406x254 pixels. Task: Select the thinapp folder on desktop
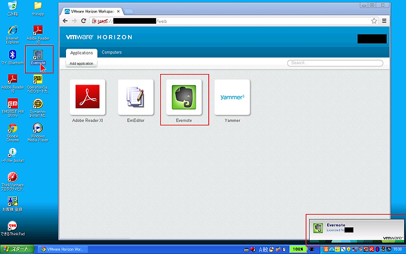[x=38, y=8]
